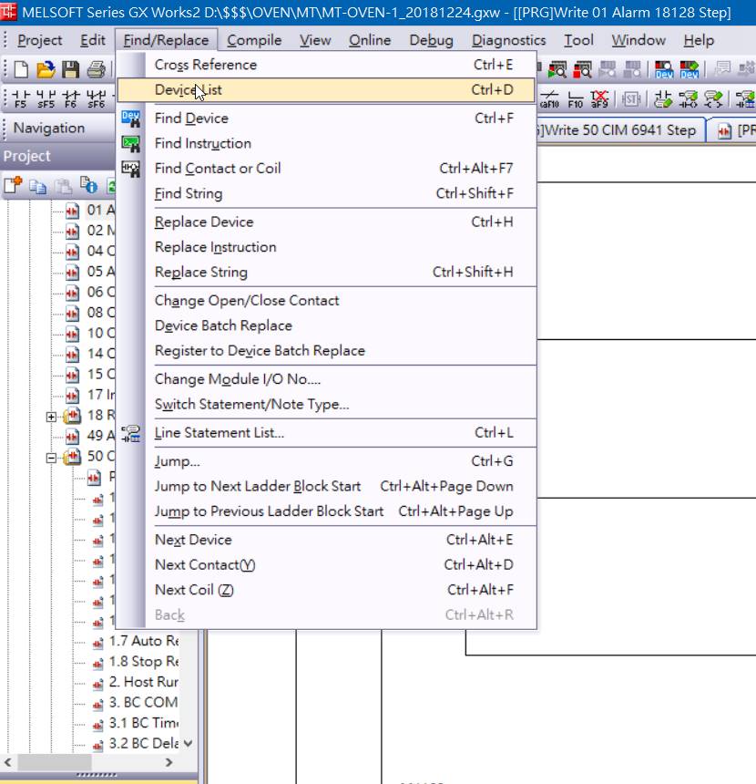Click the Open project folder icon

(46, 69)
